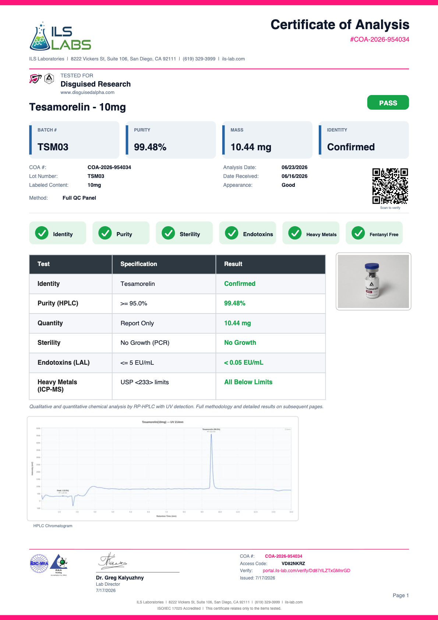Open the www.disguisedalpha.com link
This screenshot has height=620, width=438.
pyautogui.click(x=87, y=92)
